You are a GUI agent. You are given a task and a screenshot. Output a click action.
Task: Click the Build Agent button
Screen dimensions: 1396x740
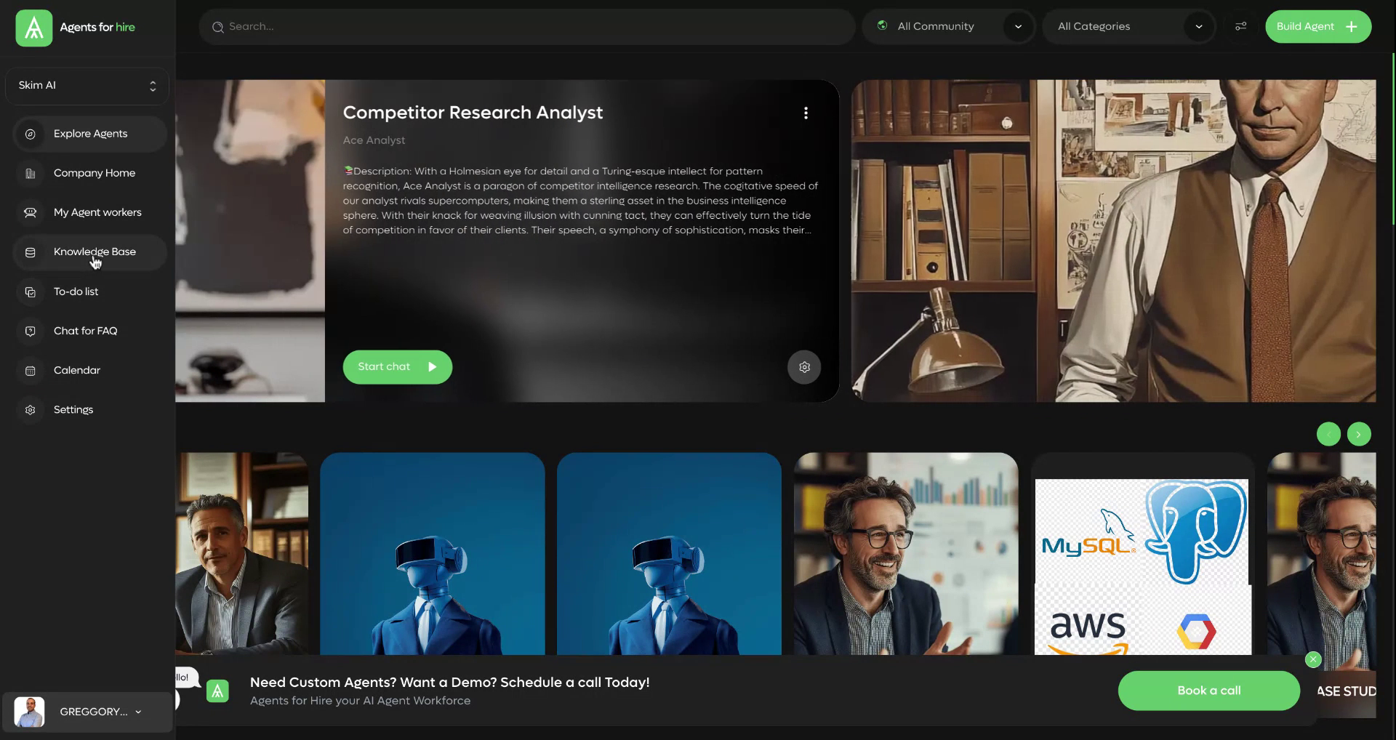[x=1317, y=26]
